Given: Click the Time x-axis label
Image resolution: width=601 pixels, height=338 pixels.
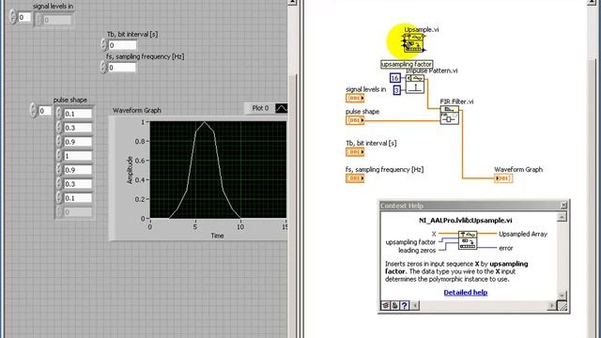Looking at the screenshot, I should tap(217, 236).
